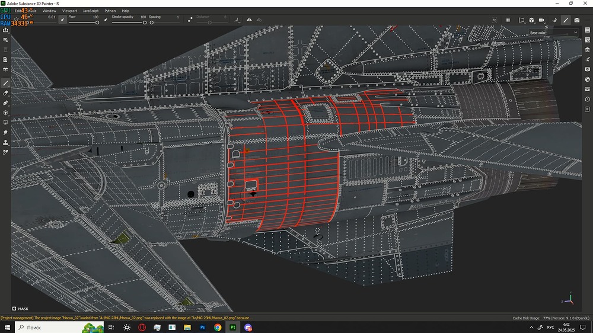The image size is (593, 333).
Task: Show hidden tray icons chevron
Action: (x=531, y=327)
